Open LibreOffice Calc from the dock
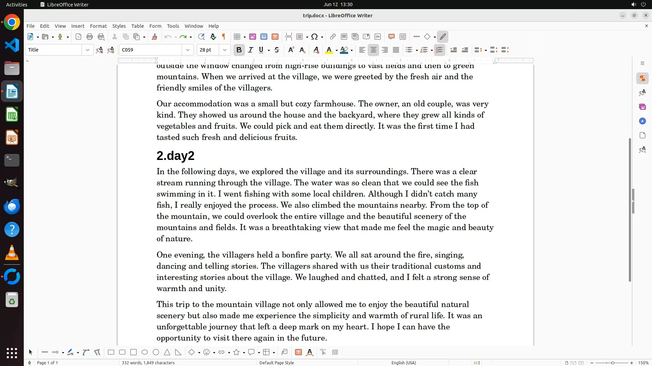 (x=12, y=115)
